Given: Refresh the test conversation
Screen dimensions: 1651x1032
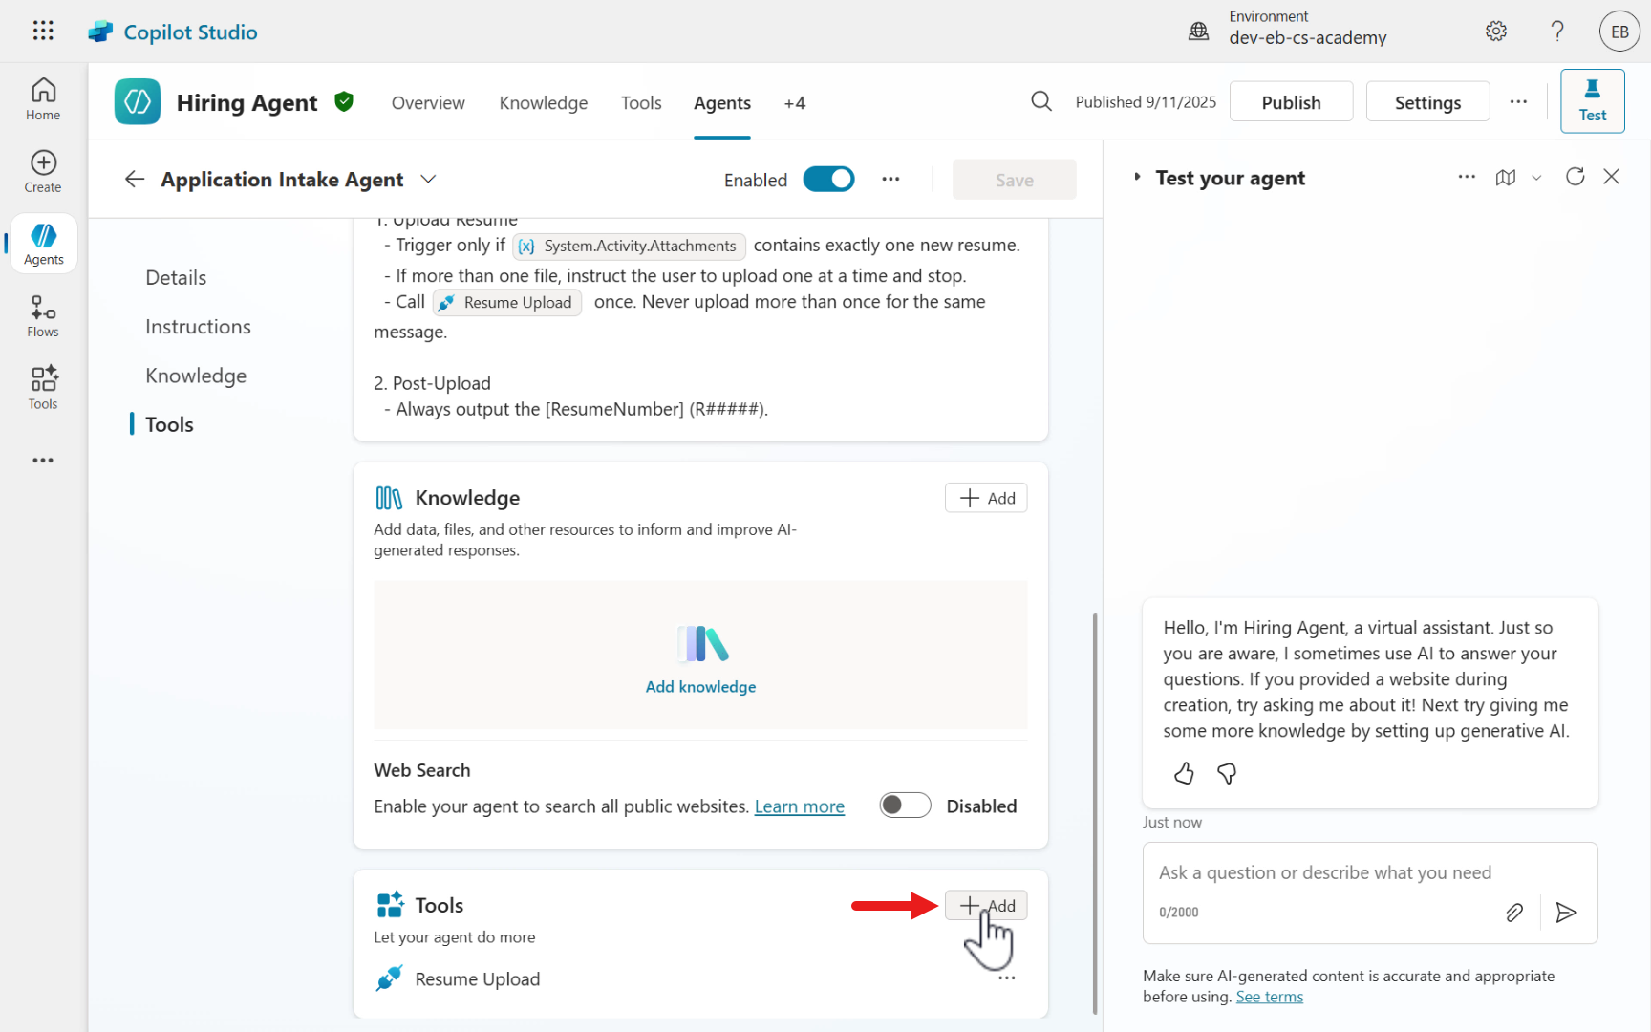Looking at the screenshot, I should point(1575,177).
